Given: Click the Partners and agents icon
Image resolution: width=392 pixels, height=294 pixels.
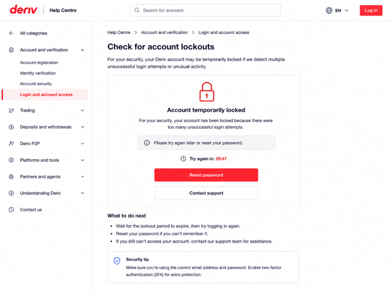Looking at the screenshot, I should [11, 177].
